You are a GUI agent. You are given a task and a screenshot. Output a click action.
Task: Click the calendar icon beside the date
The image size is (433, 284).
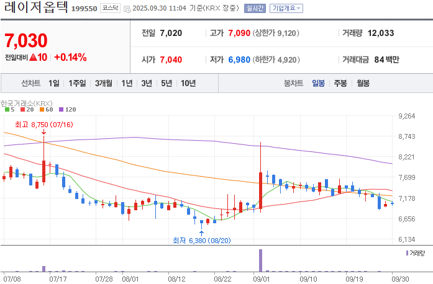[127, 9]
